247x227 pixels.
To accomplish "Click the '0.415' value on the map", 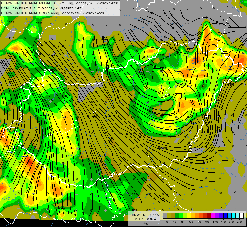I will pyautogui.click(x=205, y=132).
